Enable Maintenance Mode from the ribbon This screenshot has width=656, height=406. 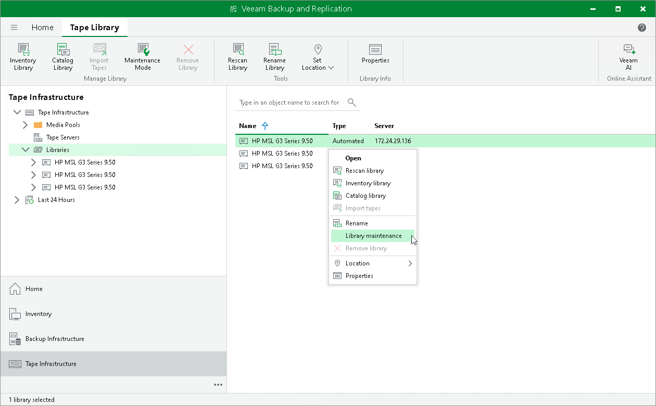click(142, 56)
